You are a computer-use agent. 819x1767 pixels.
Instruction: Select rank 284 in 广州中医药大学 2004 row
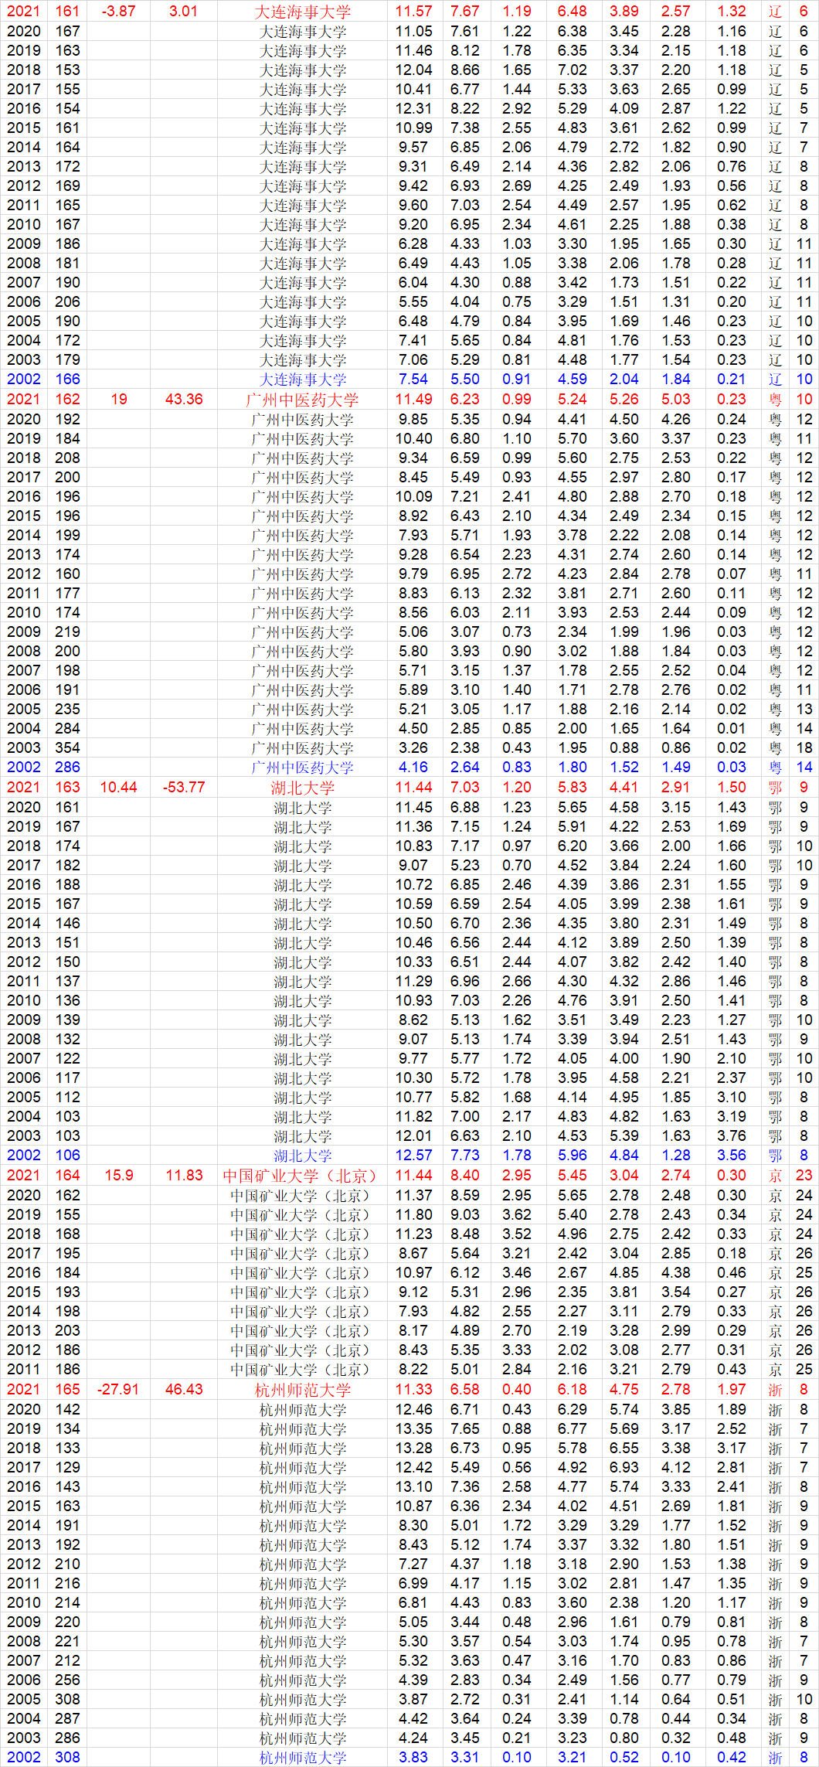point(67,729)
